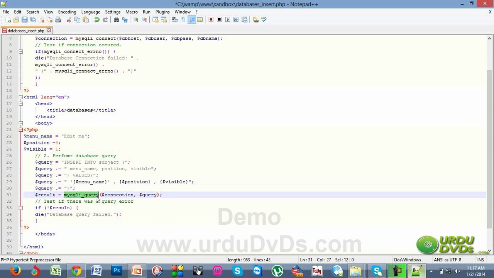
Task: Click the Stop Recording square icon
Action: click(x=219, y=20)
